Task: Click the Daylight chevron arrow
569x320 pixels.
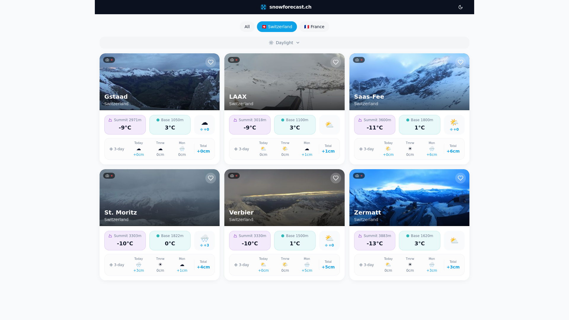Action: coord(298,43)
